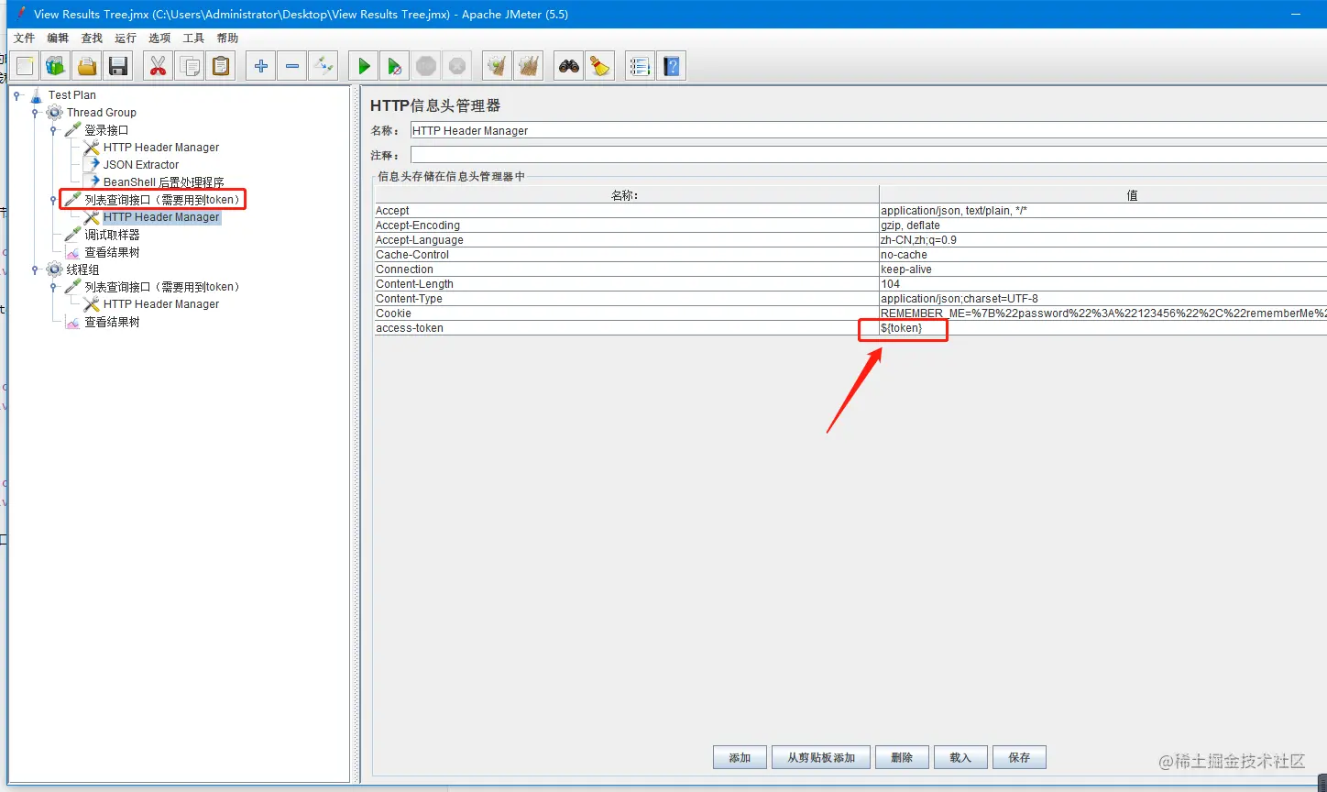1327x792 pixels.
Task: Copy the selected element via toolbar
Action: tap(190, 66)
